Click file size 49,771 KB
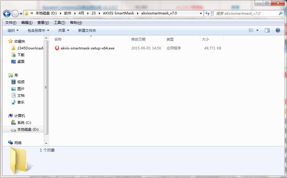Screen dimensions: 287x178 pyautogui.click(x=213, y=48)
